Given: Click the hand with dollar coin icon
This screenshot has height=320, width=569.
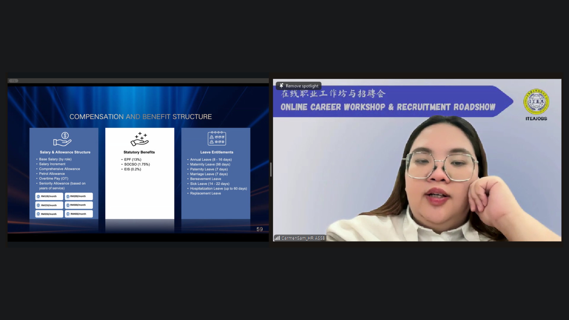Looking at the screenshot, I should pos(63,139).
